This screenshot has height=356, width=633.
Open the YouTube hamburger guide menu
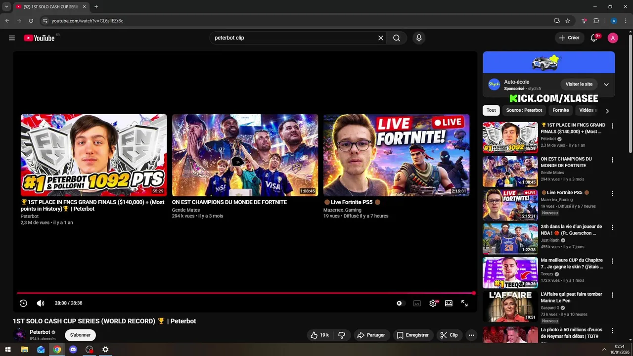12,38
